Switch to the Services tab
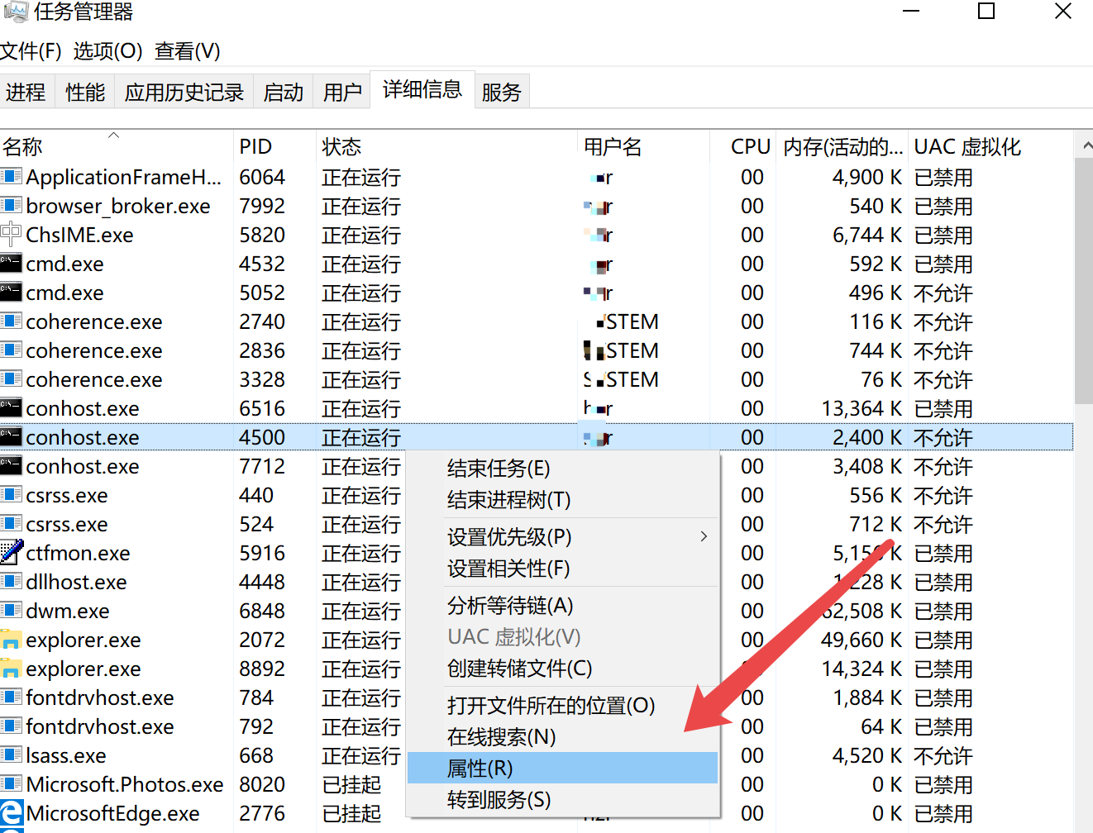 [502, 92]
